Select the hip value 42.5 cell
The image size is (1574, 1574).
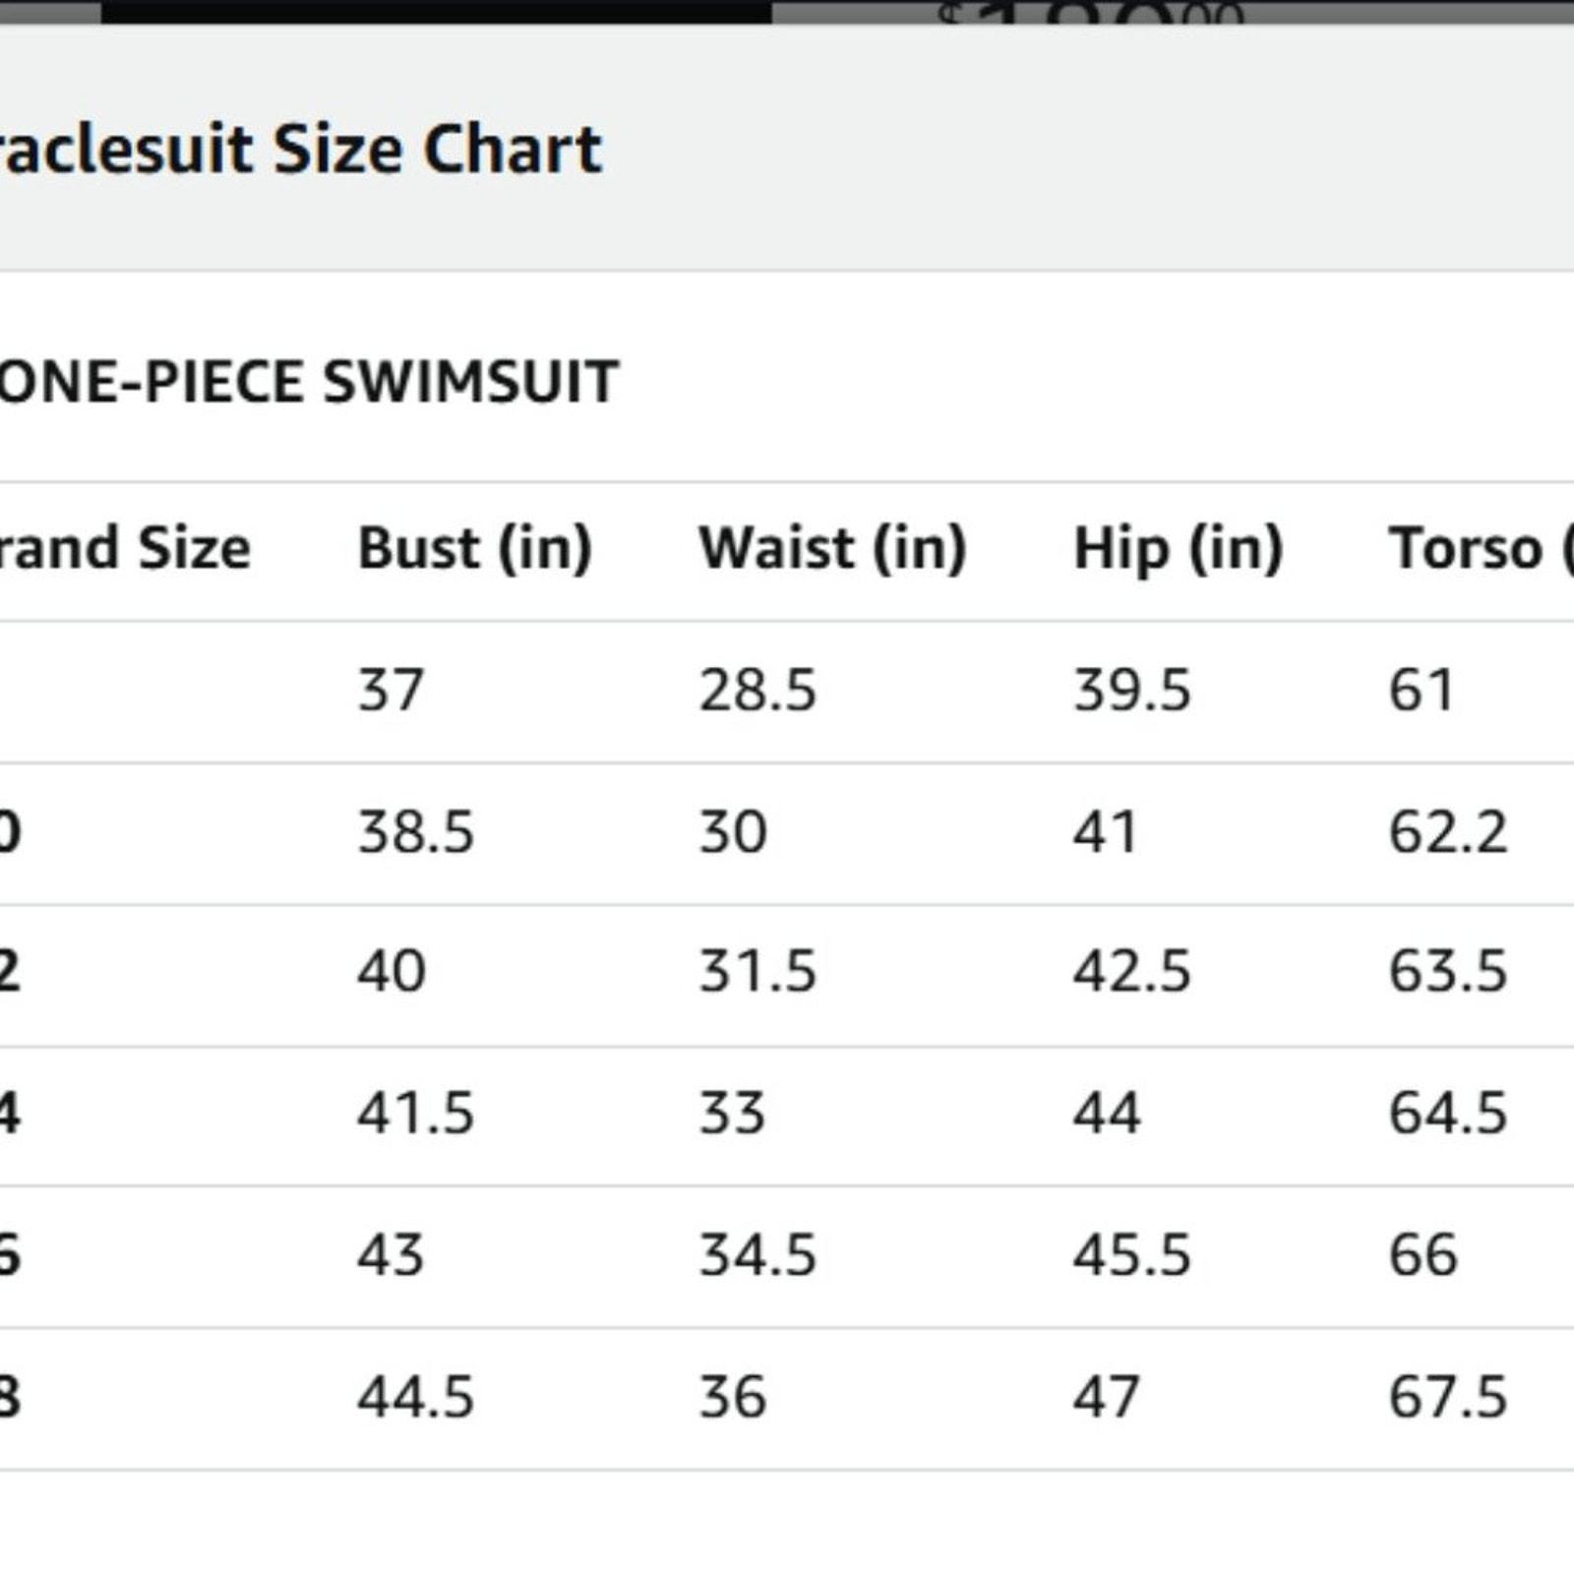(1132, 972)
